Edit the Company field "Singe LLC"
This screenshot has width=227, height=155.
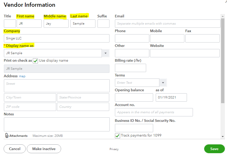(x=57, y=38)
